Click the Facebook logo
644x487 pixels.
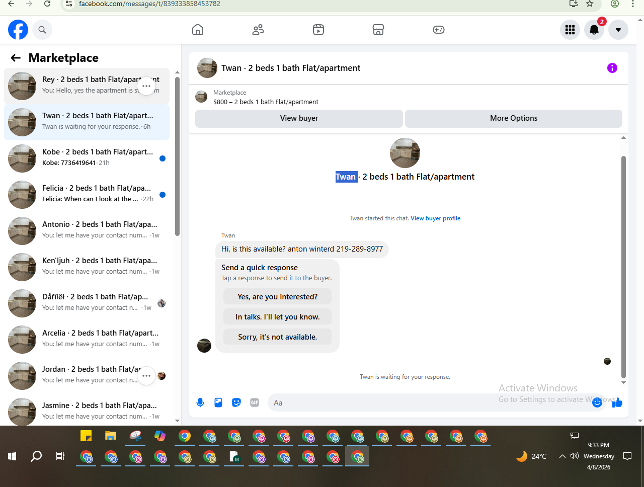[18, 30]
